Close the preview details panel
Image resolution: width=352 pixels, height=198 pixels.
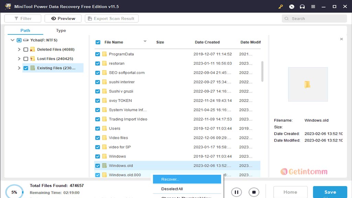(341, 39)
